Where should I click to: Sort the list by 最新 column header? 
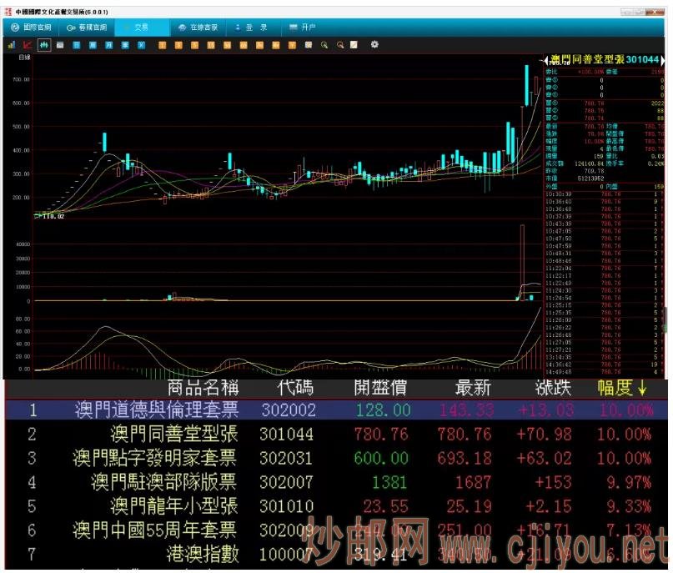tap(473, 388)
